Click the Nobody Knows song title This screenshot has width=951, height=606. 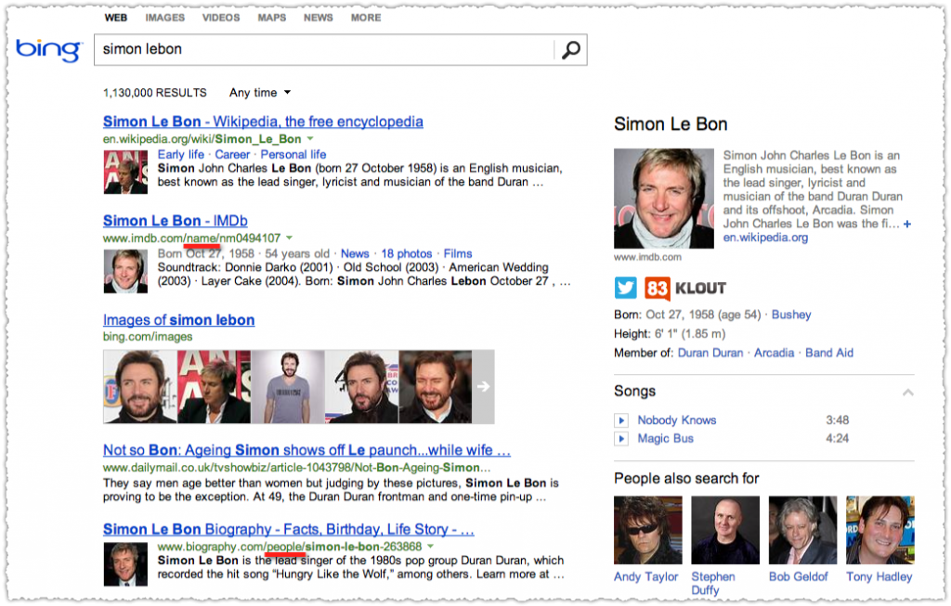[x=677, y=420]
